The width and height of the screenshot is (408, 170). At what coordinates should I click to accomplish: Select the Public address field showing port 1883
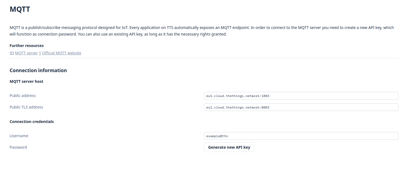click(x=301, y=96)
